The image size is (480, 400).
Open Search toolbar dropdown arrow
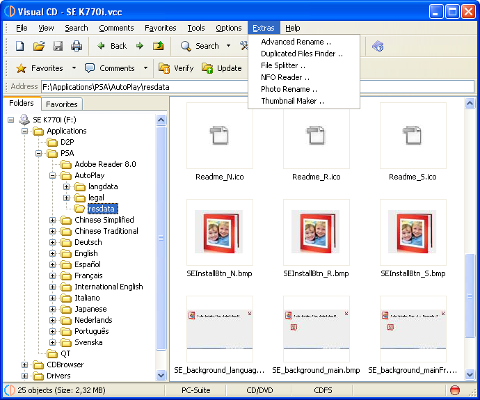tap(228, 46)
